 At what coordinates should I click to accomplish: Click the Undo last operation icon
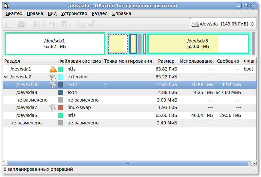[80, 24]
